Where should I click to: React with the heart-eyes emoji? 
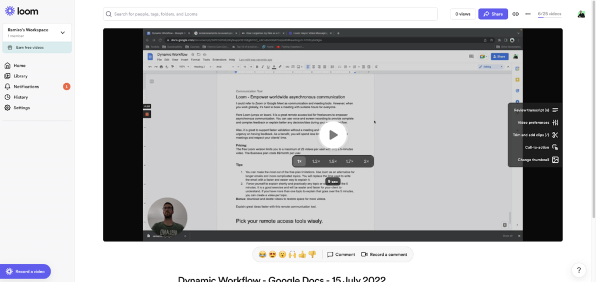pyautogui.click(x=272, y=255)
